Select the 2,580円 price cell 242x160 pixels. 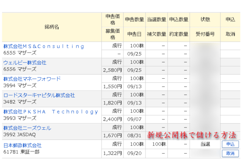pyautogui.click(x=113, y=70)
